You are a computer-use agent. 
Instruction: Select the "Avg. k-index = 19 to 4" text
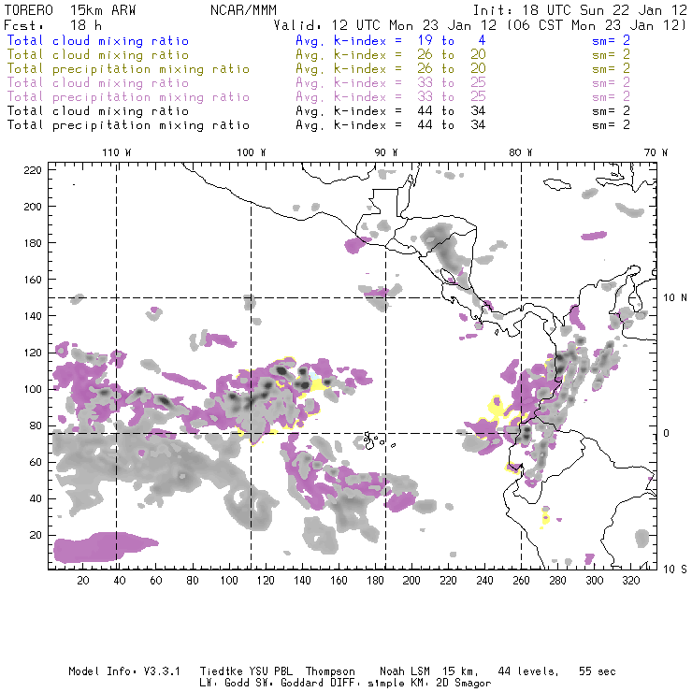click(x=391, y=41)
